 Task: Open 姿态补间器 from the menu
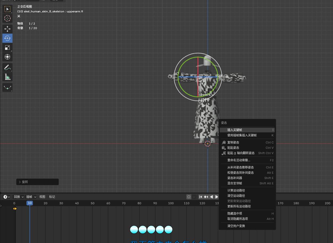247,178
